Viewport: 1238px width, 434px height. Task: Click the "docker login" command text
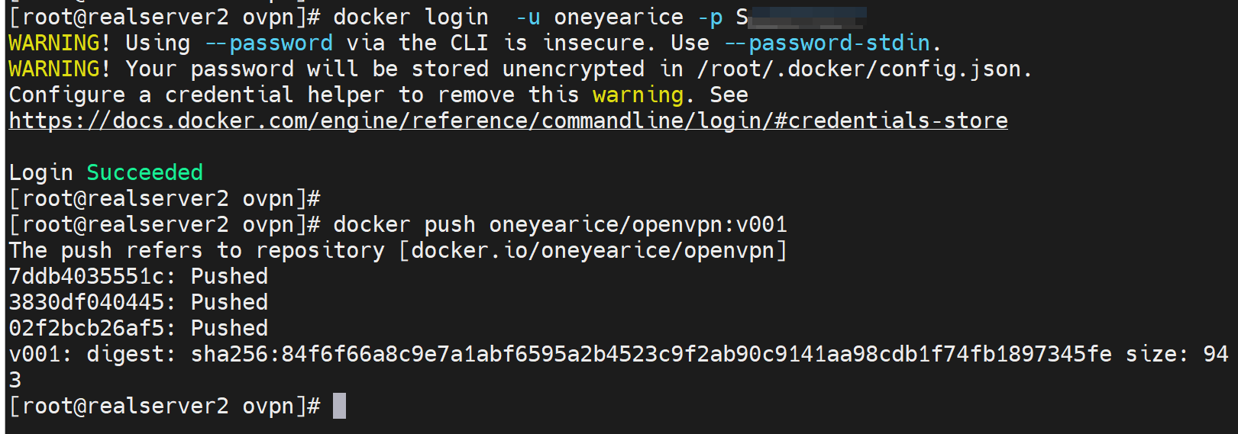coord(410,17)
